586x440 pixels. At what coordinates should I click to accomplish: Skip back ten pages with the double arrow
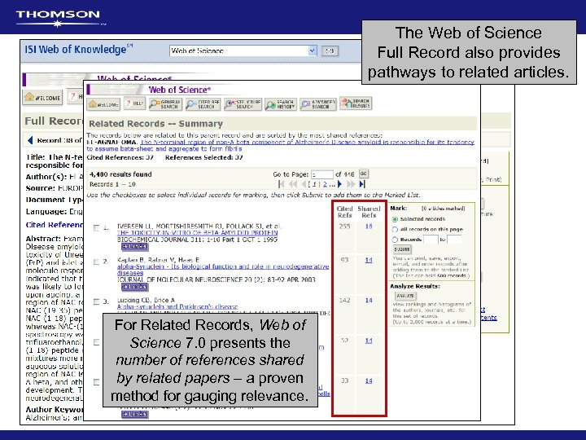(x=293, y=183)
